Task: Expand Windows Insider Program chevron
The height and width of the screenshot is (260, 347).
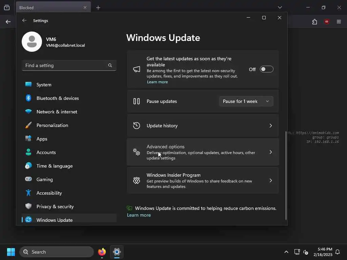Action: coord(270,180)
